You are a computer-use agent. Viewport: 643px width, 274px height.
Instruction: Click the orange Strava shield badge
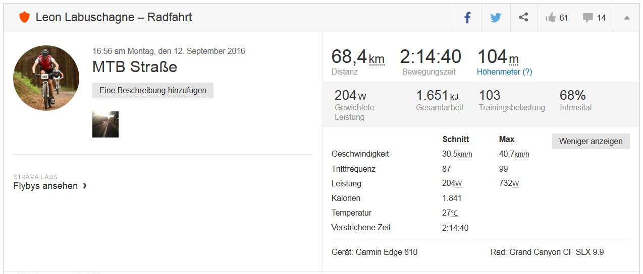24,18
